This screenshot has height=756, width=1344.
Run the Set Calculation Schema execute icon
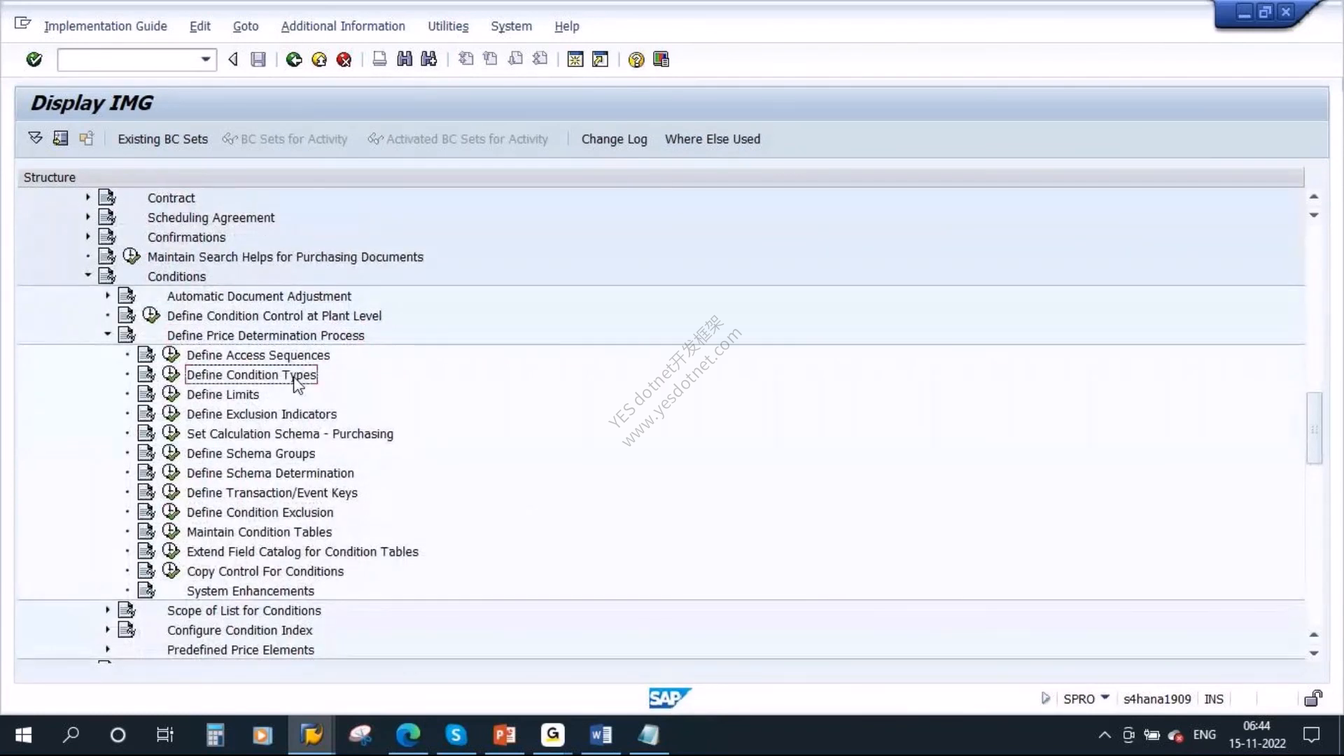click(x=171, y=433)
